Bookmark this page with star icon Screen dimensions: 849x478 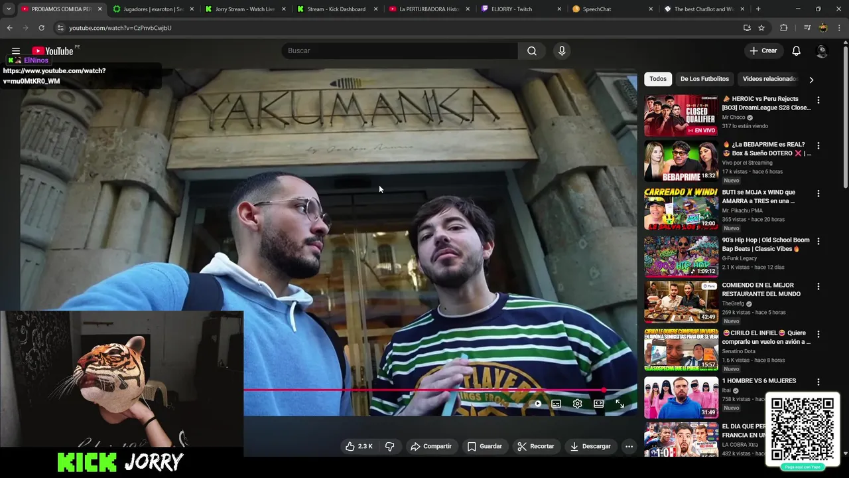click(x=761, y=28)
